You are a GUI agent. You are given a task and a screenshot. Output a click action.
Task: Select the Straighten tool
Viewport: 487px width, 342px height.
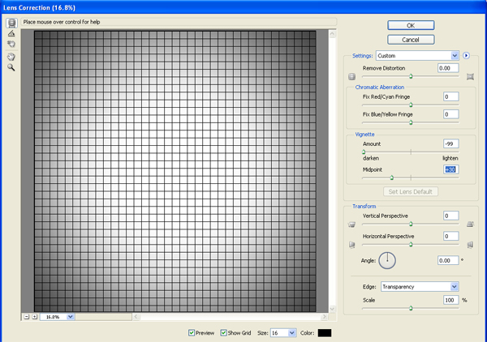click(11, 33)
